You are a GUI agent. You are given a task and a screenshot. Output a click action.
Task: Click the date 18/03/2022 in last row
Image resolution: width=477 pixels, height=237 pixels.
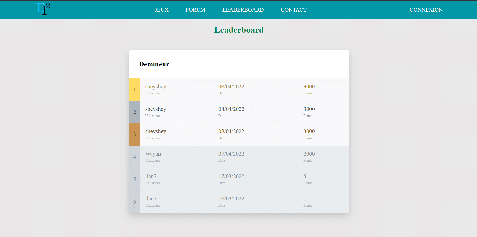click(231, 199)
